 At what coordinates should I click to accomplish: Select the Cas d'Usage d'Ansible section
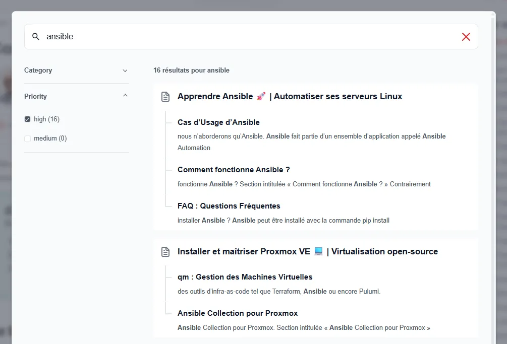[218, 122]
